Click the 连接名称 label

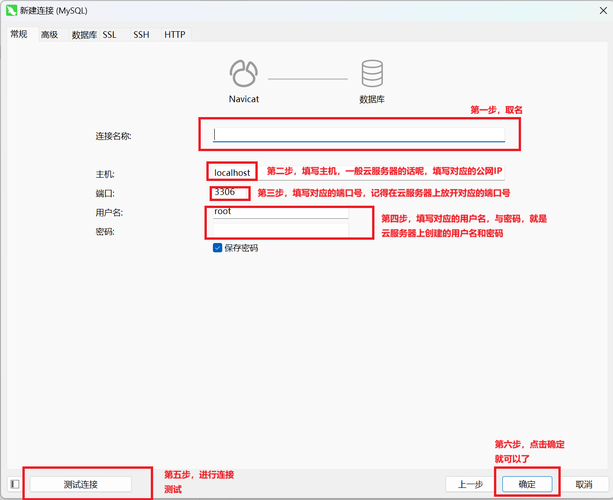[x=113, y=136]
